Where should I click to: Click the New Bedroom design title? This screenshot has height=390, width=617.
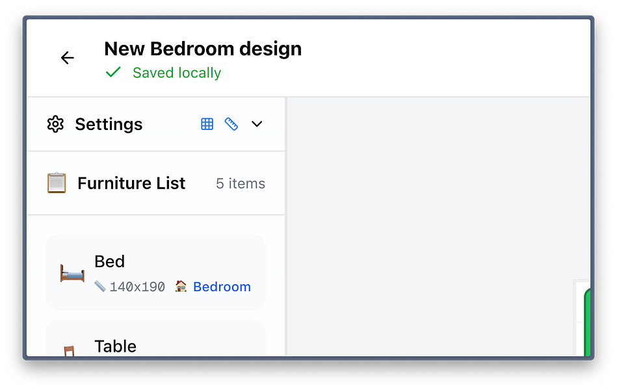203,49
